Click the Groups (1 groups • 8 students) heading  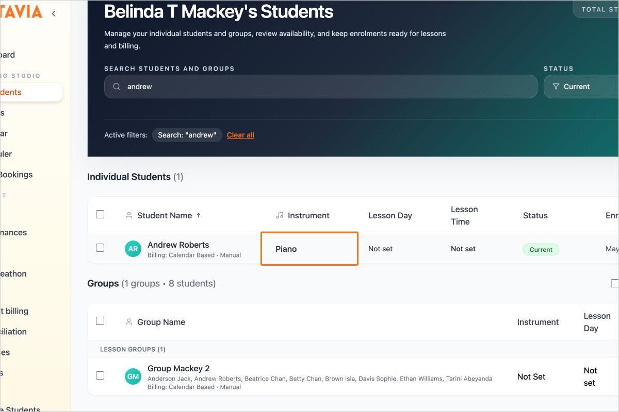(x=152, y=283)
